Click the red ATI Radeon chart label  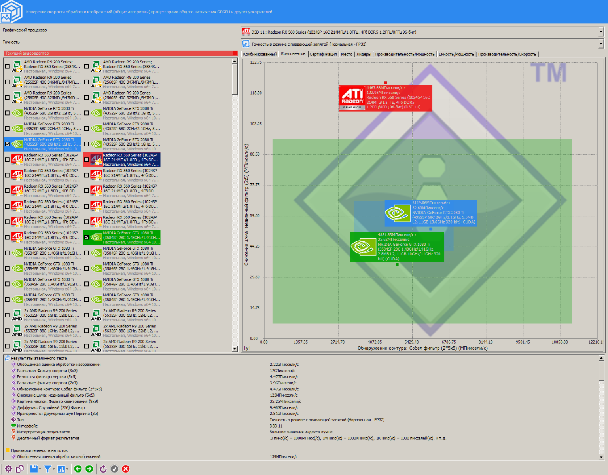coord(385,98)
